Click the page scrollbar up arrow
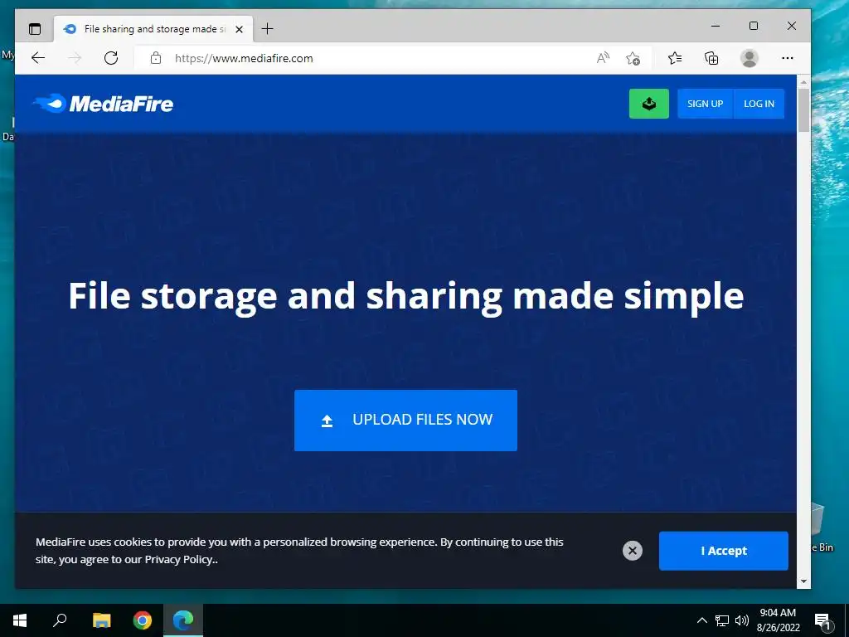Image resolution: width=849 pixels, height=637 pixels. click(803, 82)
